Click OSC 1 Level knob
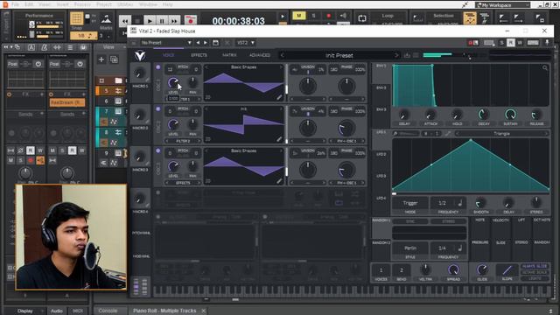This screenshot has height=315, width=560. point(173,82)
